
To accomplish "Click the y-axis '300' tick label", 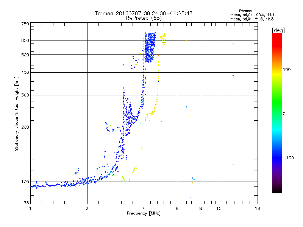I will [x=25, y=95].
